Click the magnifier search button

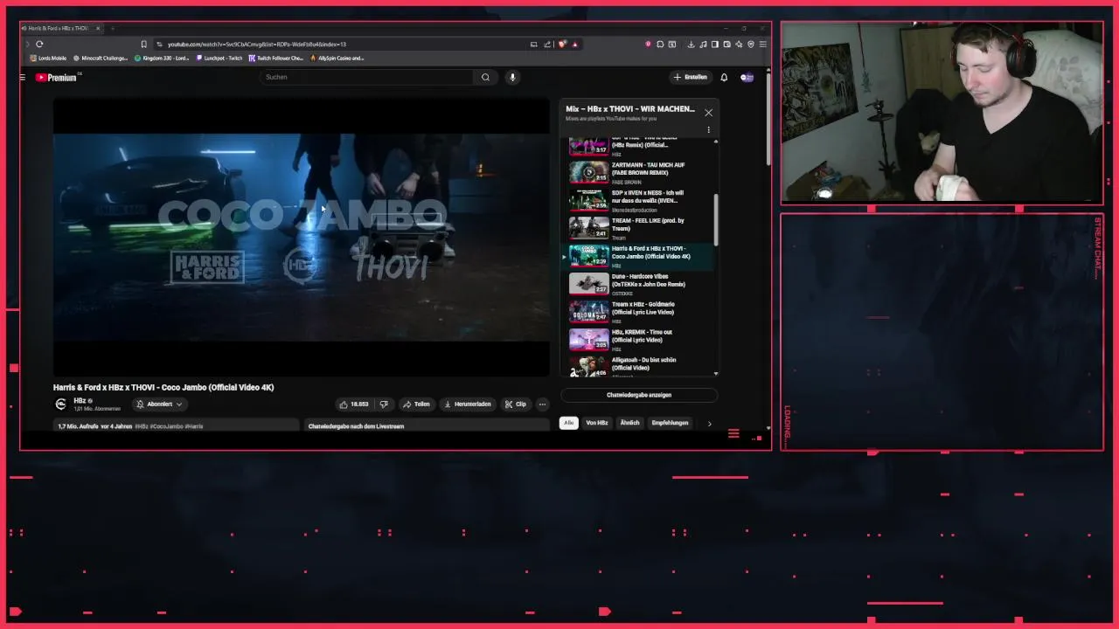(485, 77)
